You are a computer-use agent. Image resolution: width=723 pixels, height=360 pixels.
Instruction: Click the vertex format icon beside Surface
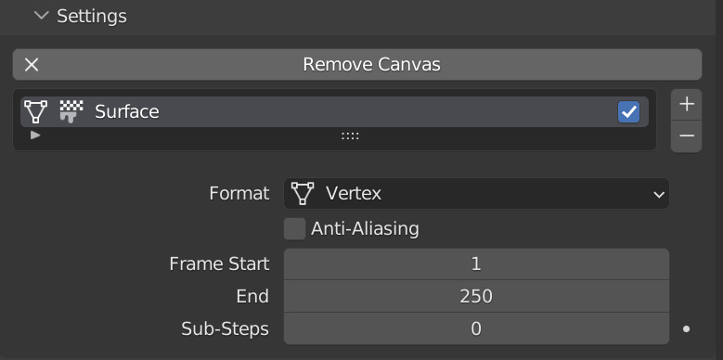pos(35,111)
